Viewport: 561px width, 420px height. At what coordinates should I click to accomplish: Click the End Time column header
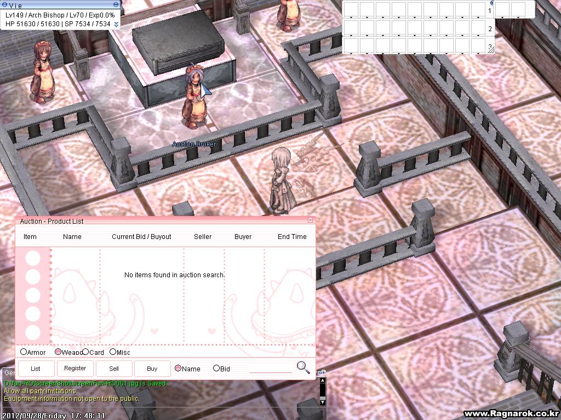tap(292, 236)
